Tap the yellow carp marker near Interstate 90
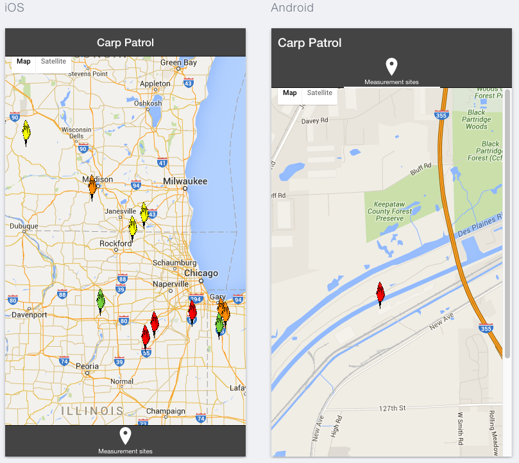The width and height of the screenshot is (519, 463). [26, 133]
